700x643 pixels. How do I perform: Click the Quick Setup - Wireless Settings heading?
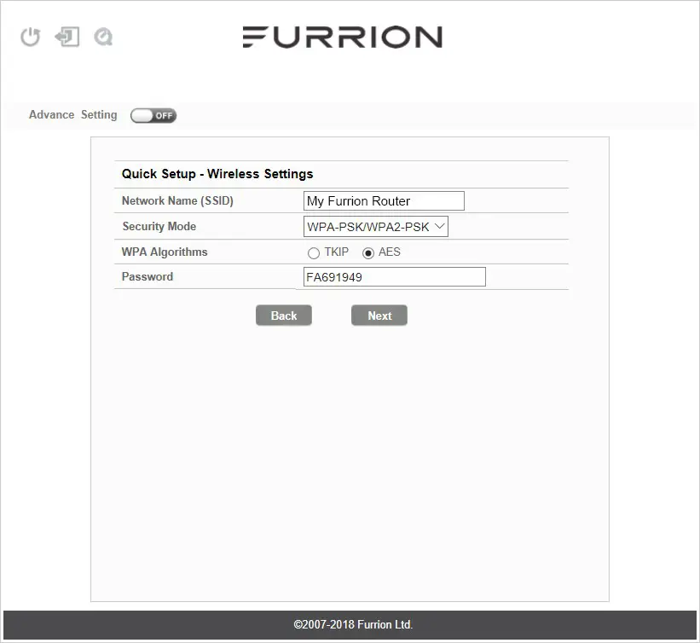click(x=217, y=173)
